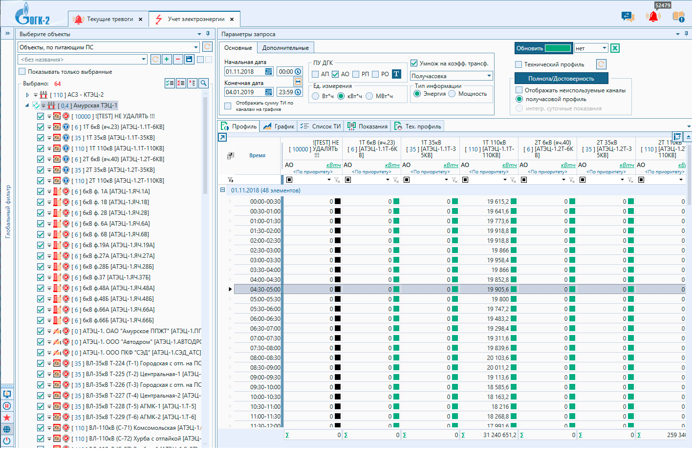This screenshot has width=692, height=463.
Task: Click the globe icon in left sidebar
Action: pyautogui.click(x=7, y=429)
